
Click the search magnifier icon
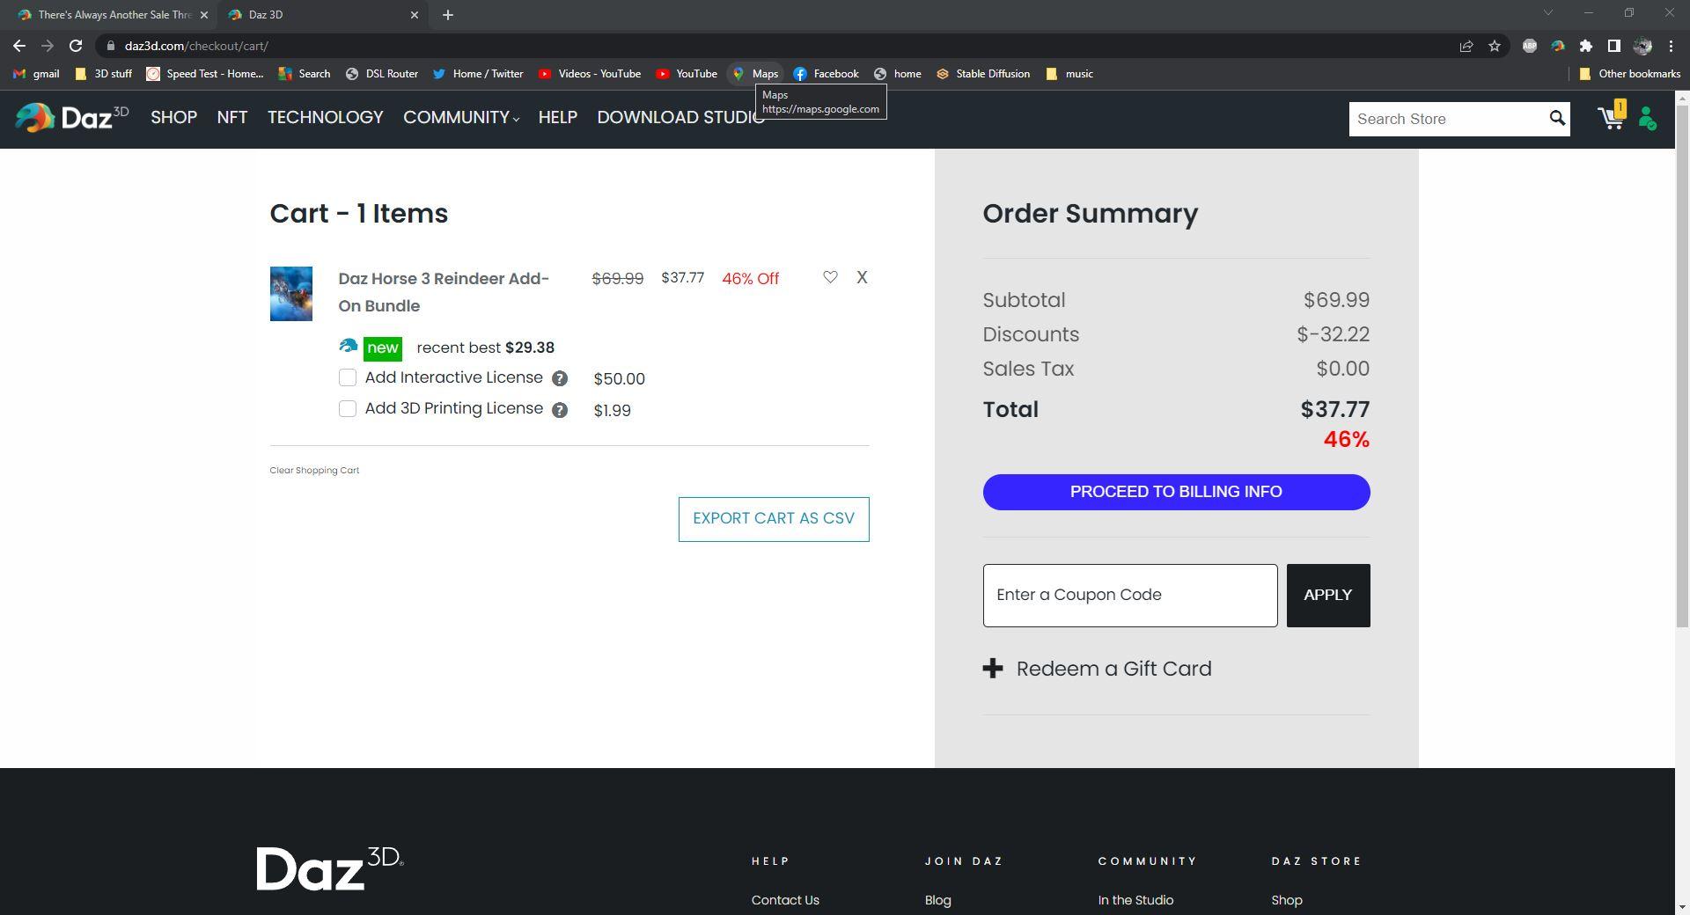[x=1557, y=119]
